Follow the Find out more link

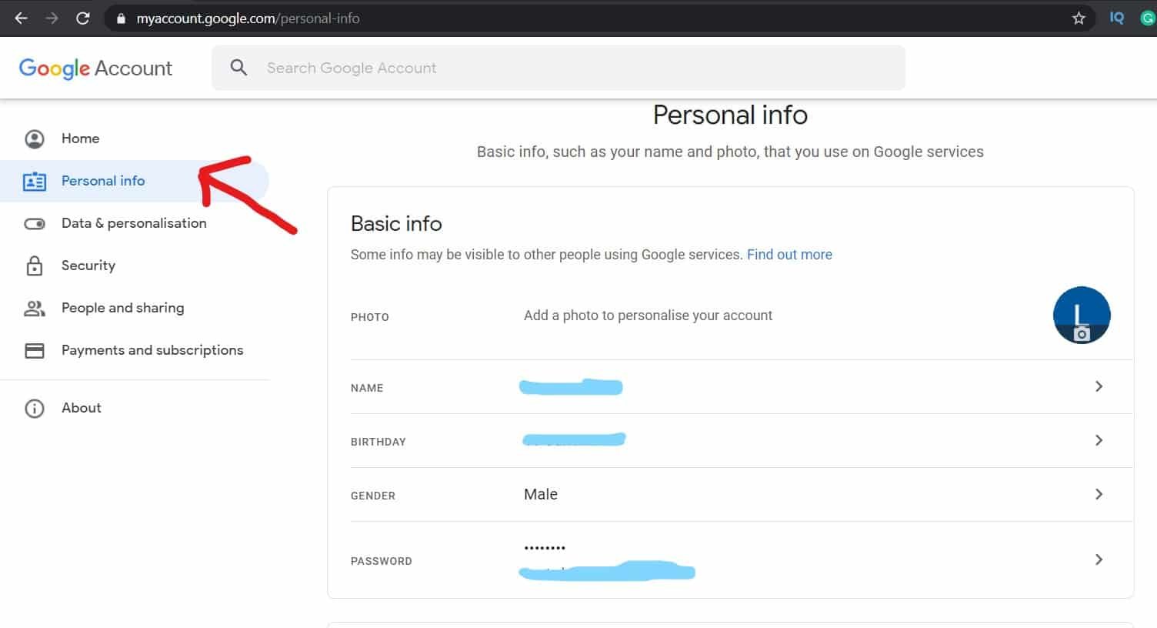pos(789,255)
